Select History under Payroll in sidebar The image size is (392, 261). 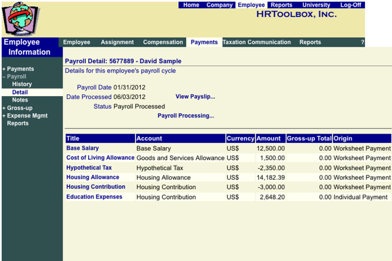(22, 84)
